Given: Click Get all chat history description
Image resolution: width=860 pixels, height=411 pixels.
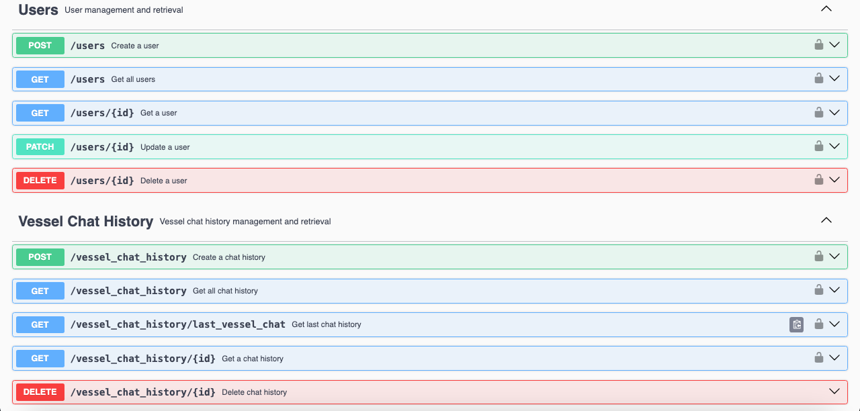Looking at the screenshot, I should [225, 291].
